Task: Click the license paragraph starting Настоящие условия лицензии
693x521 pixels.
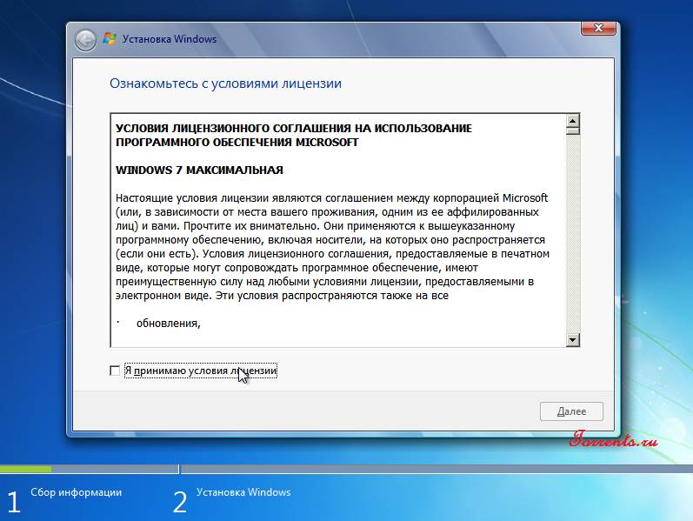Action: pyautogui.click(x=332, y=247)
